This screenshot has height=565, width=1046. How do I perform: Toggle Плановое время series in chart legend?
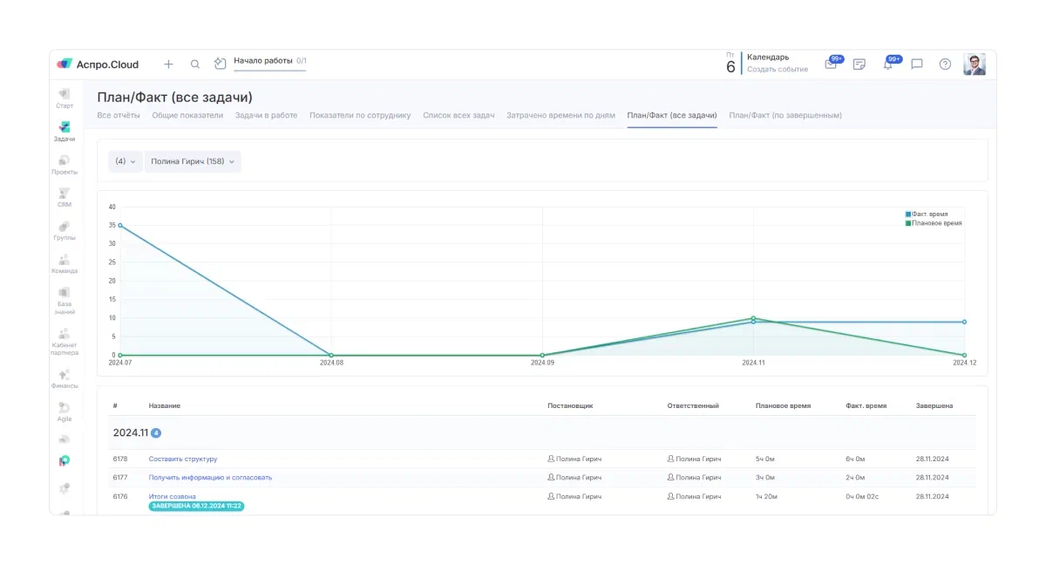click(x=934, y=223)
